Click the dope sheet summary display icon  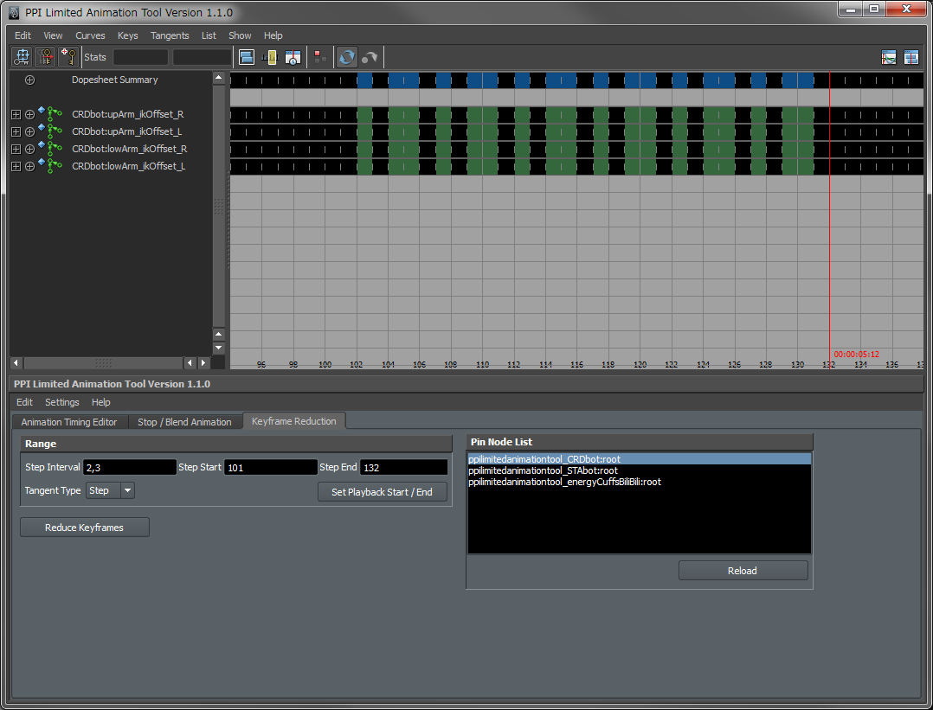[248, 56]
